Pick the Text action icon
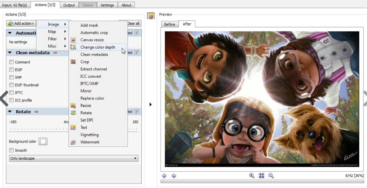This screenshot has height=188, width=367. (x=73, y=128)
